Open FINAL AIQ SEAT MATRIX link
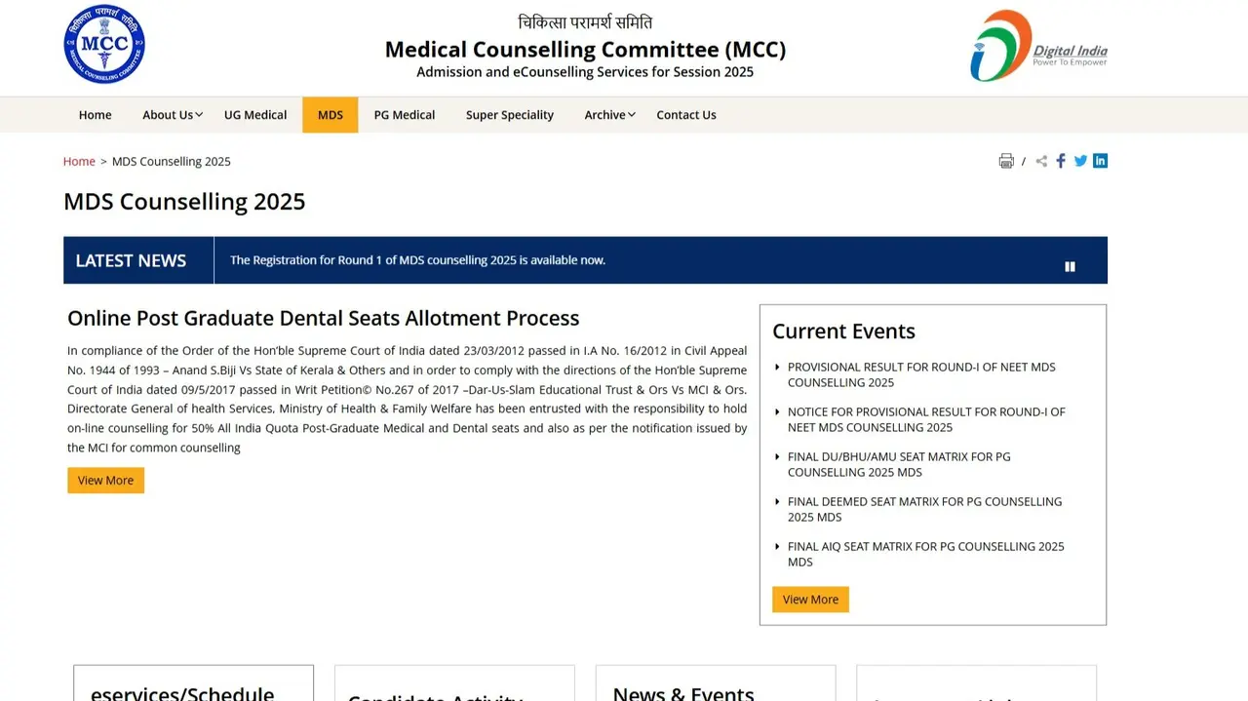The height and width of the screenshot is (701, 1248). pos(925,554)
